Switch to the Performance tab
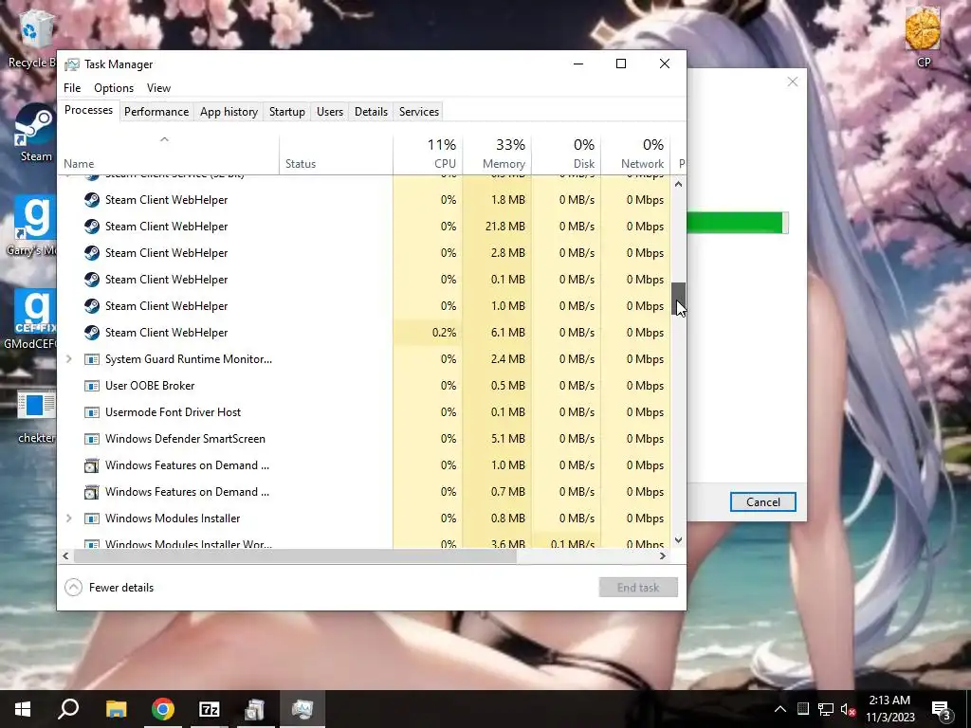Image resolution: width=971 pixels, height=728 pixels. (x=156, y=112)
